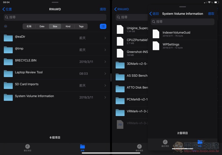
Task: Open System Volume Information folder icon
Action: (x=8, y=97)
